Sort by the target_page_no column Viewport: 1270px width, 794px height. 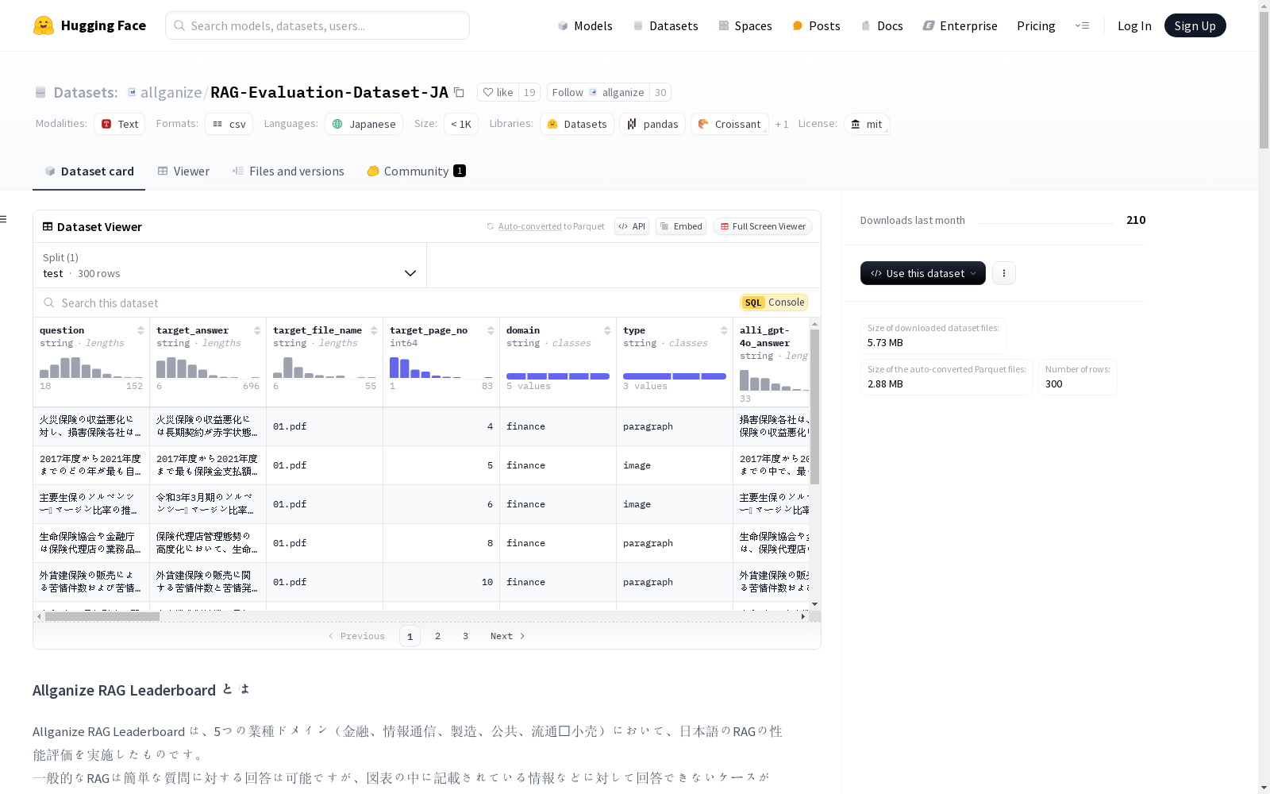491,330
